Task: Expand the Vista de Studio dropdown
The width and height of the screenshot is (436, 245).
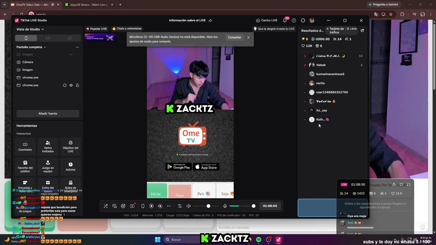Action: (30, 29)
